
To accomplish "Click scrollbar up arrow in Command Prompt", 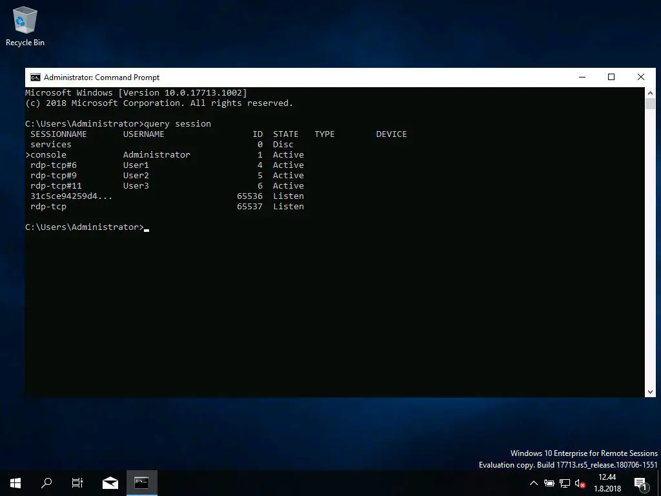I will point(650,93).
